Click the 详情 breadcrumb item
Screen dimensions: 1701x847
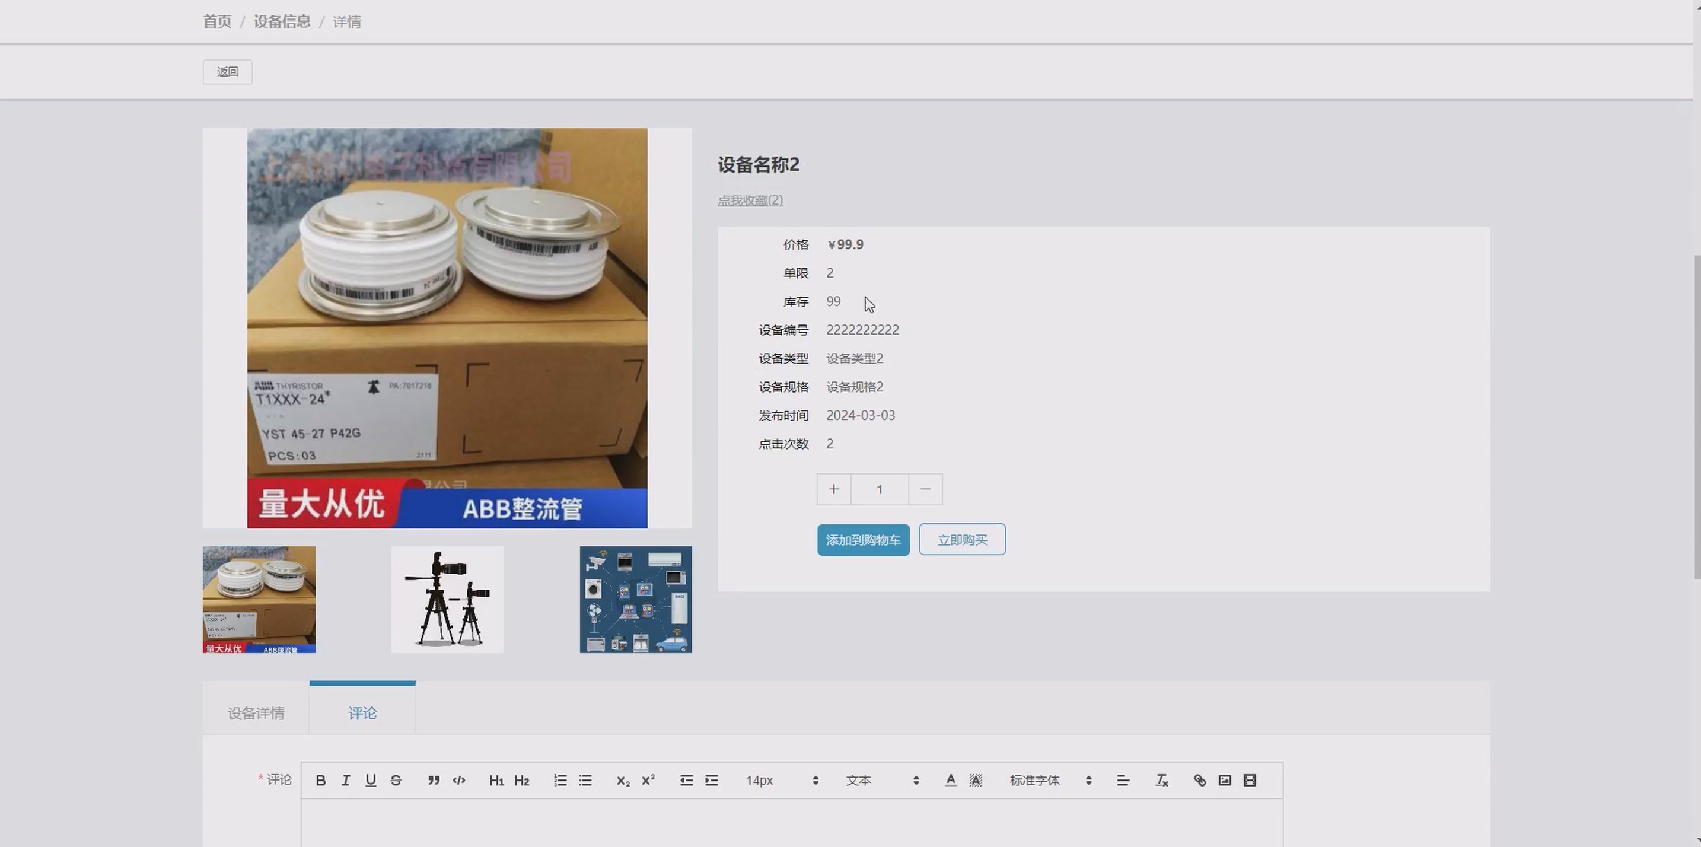tap(347, 22)
